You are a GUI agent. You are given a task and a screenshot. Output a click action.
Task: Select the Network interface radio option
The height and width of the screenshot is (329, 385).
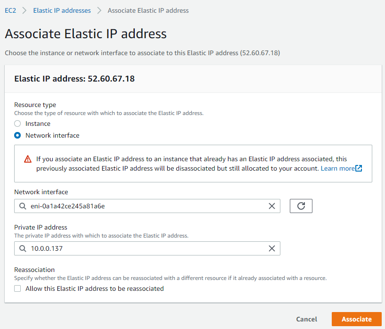coord(17,135)
